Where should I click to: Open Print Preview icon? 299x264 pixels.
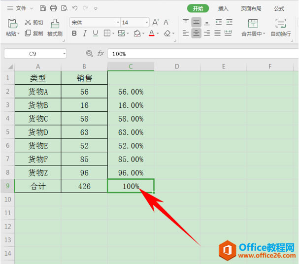pos(64,8)
